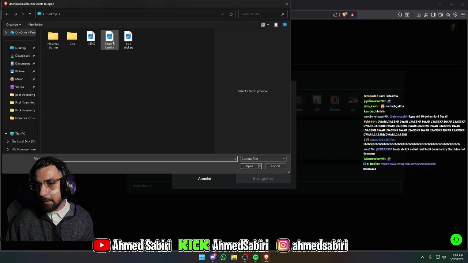The image size is (468, 263).
Task: Open Discord from the taskbar
Action: tap(213, 257)
